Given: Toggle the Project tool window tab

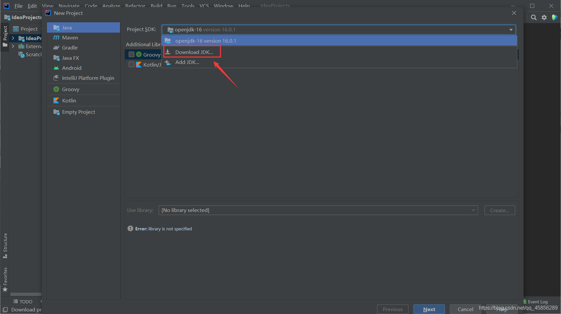Looking at the screenshot, I should 5,36.
